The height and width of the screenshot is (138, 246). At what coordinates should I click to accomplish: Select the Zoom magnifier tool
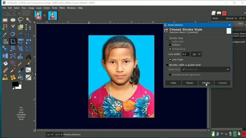click(x=13, y=34)
